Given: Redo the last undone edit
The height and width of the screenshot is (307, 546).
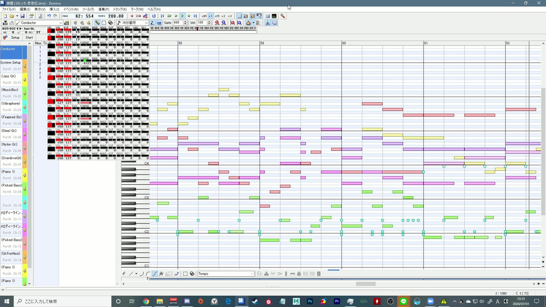Looking at the screenshot, I should tap(55, 16).
